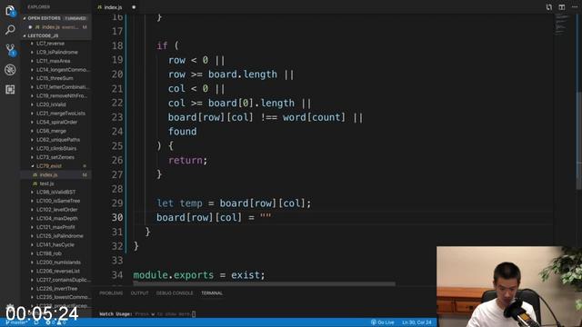582x327 pixels.
Task: Open the Explorer view in the activity bar
Action: click(10, 11)
